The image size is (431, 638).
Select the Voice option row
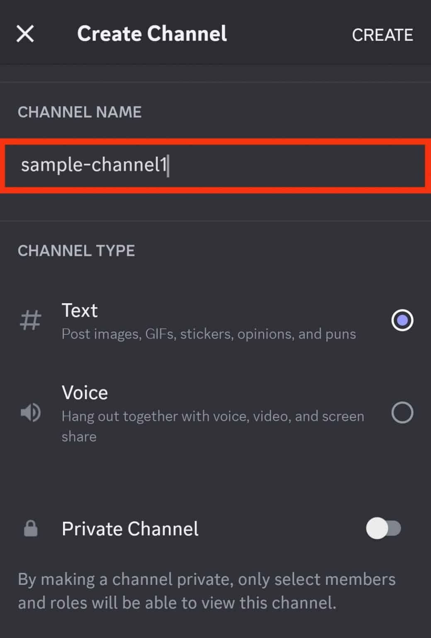(x=207, y=412)
